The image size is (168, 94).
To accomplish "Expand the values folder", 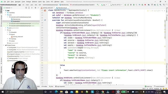I will 8,41.
